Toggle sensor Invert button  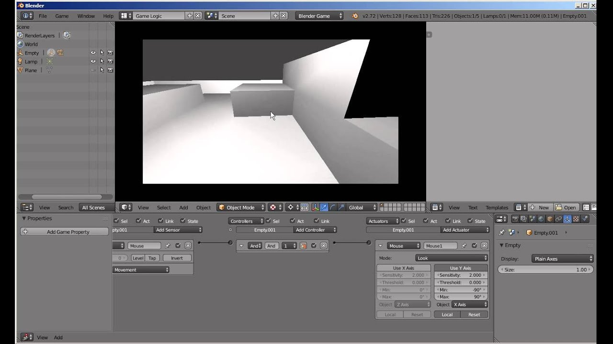[177, 258]
